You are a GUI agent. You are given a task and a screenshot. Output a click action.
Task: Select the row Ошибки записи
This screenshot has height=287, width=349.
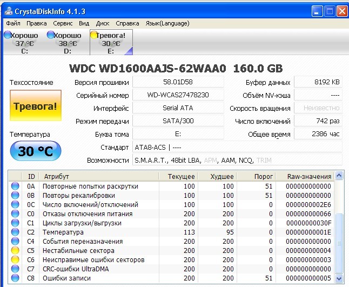click(x=171, y=278)
